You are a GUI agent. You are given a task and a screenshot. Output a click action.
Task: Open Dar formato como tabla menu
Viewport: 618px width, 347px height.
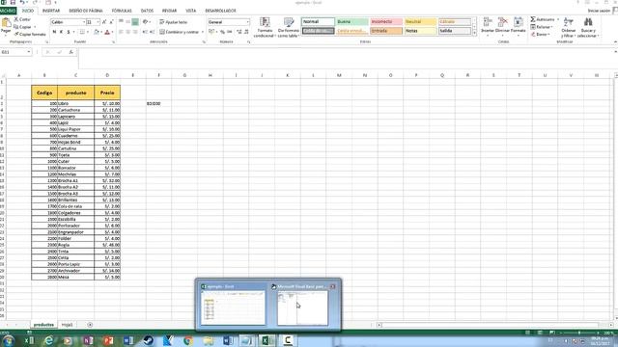click(289, 28)
